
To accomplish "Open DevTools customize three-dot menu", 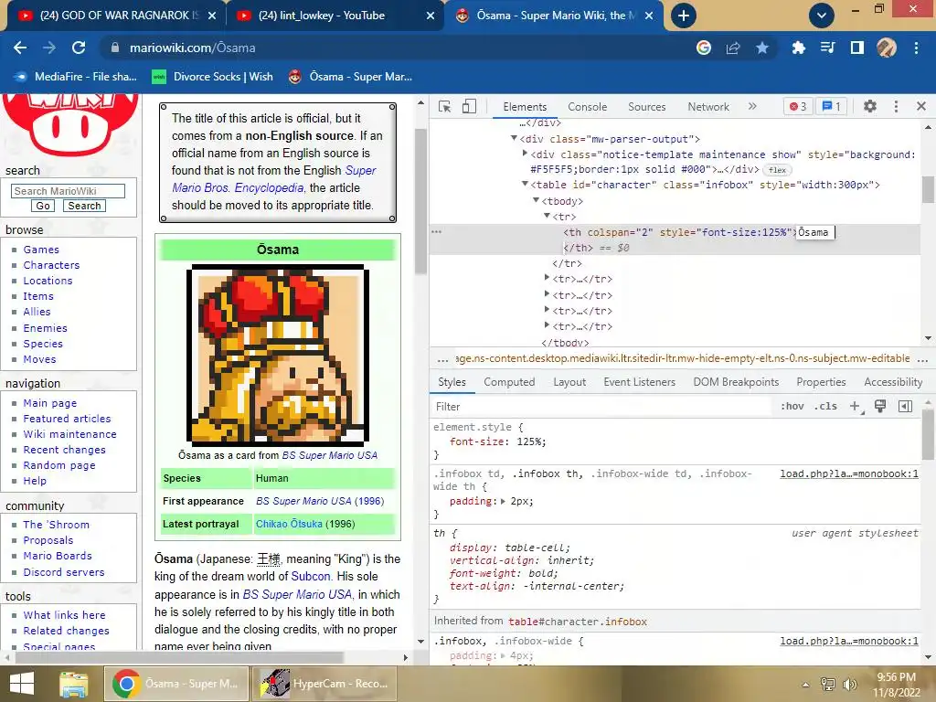I will coord(896,106).
